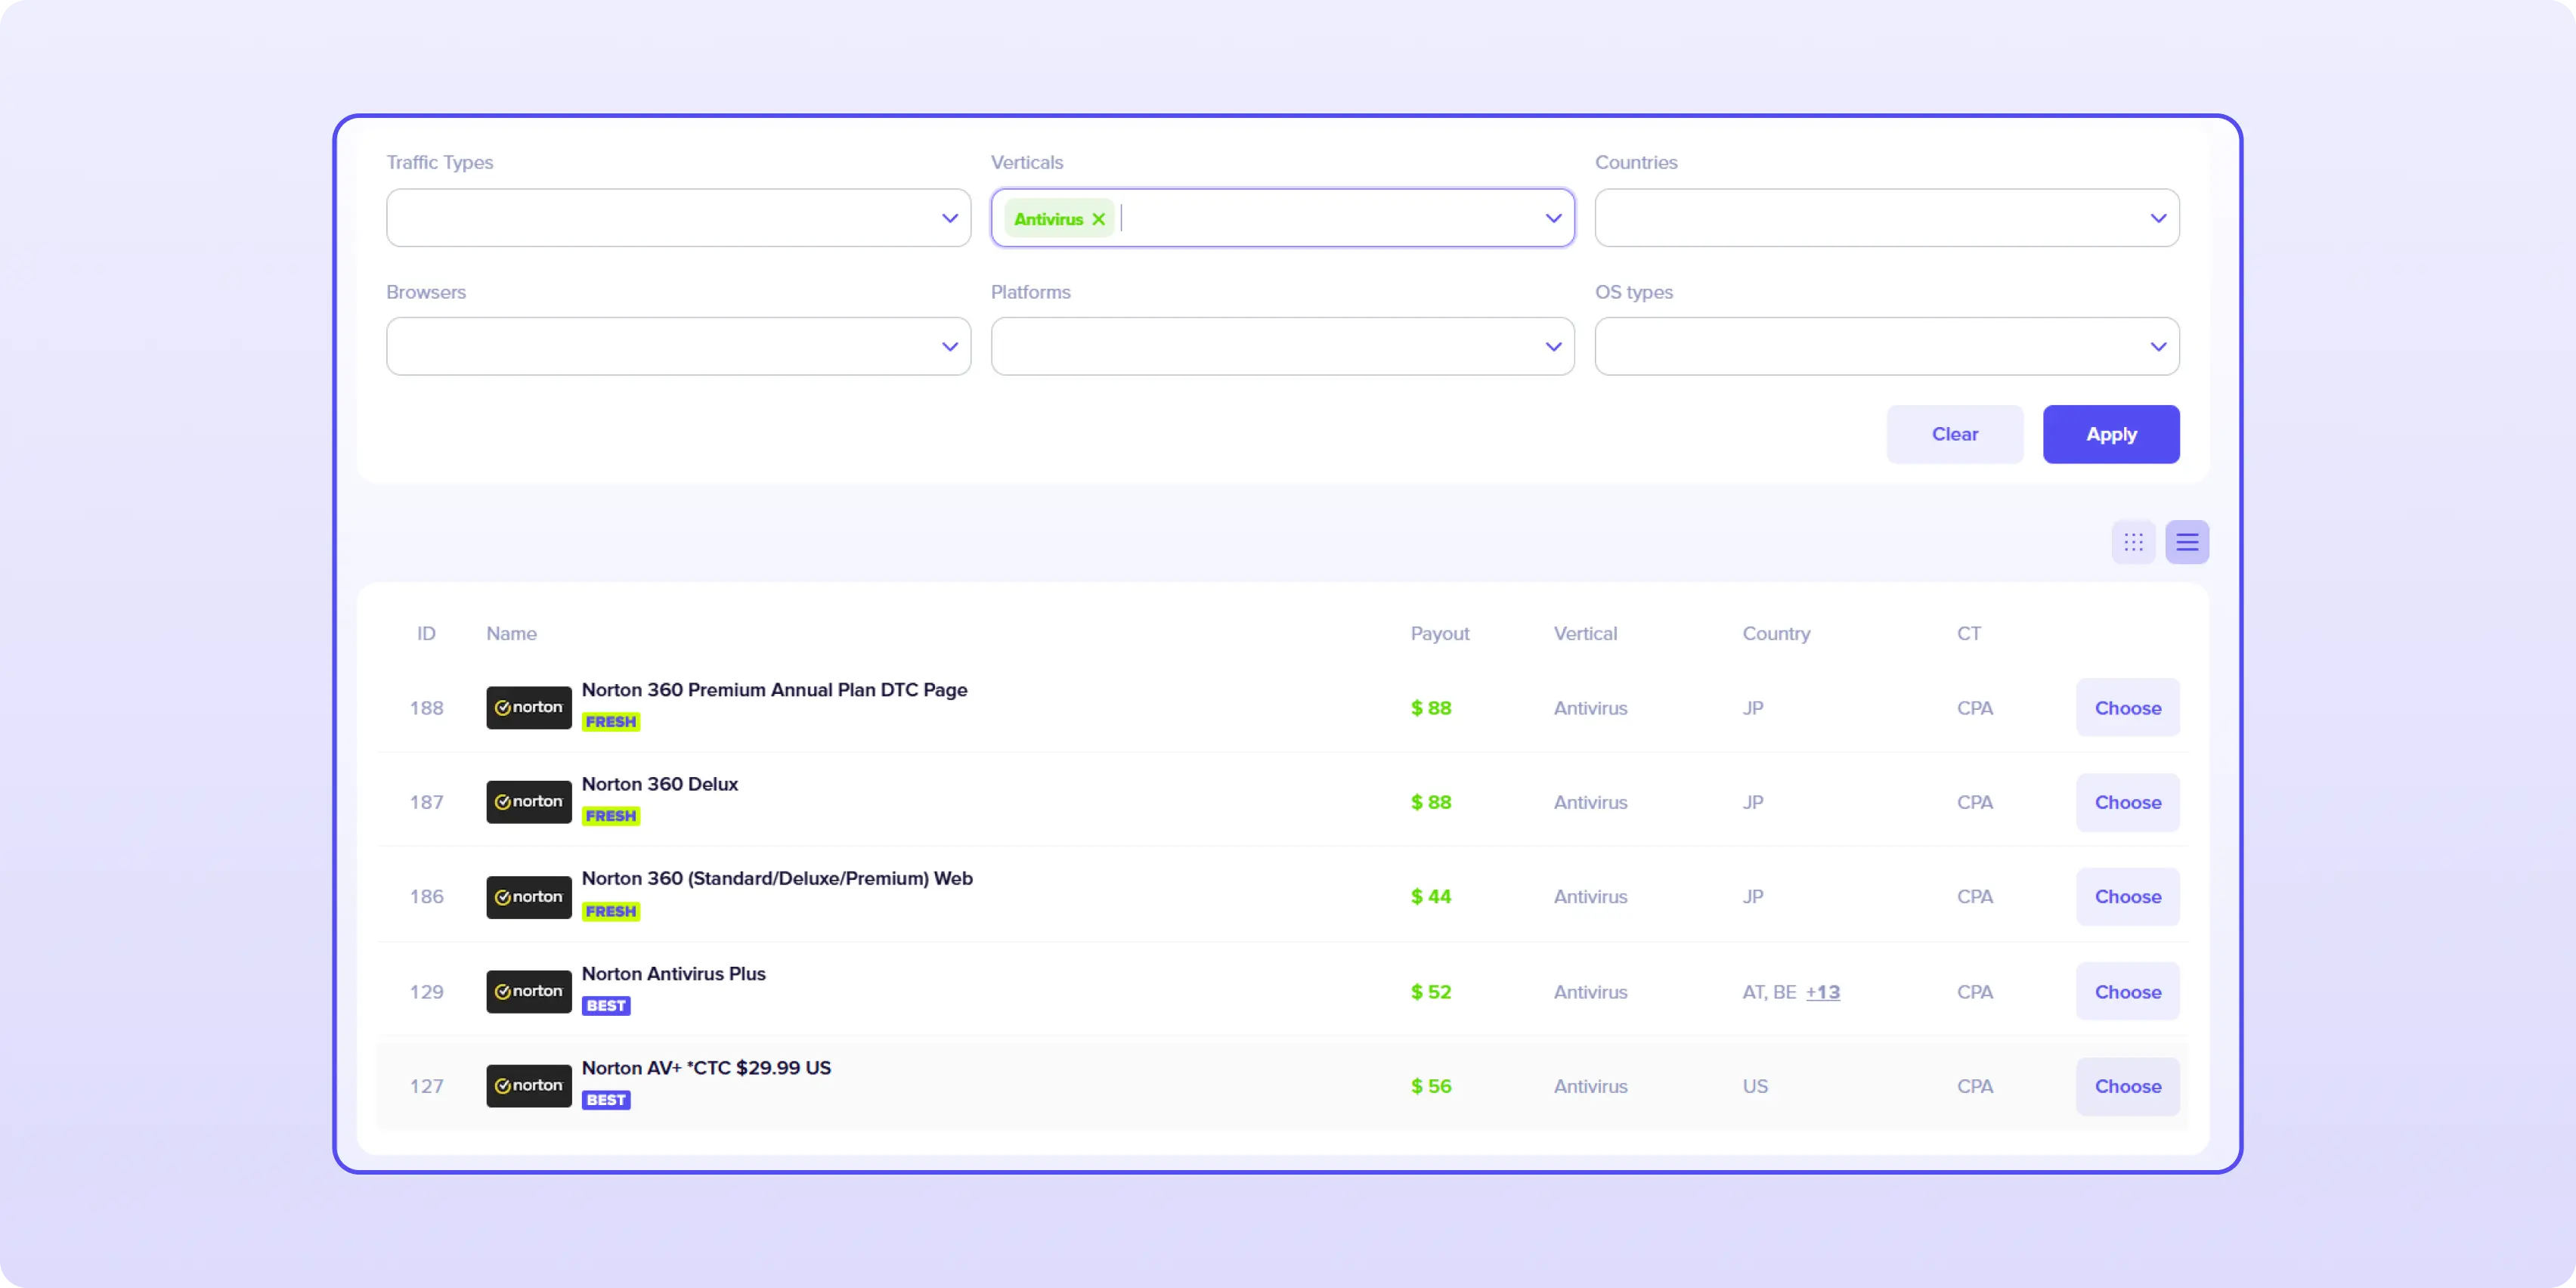Click the Clear filters button
The width and height of the screenshot is (2576, 1288).
(1954, 434)
